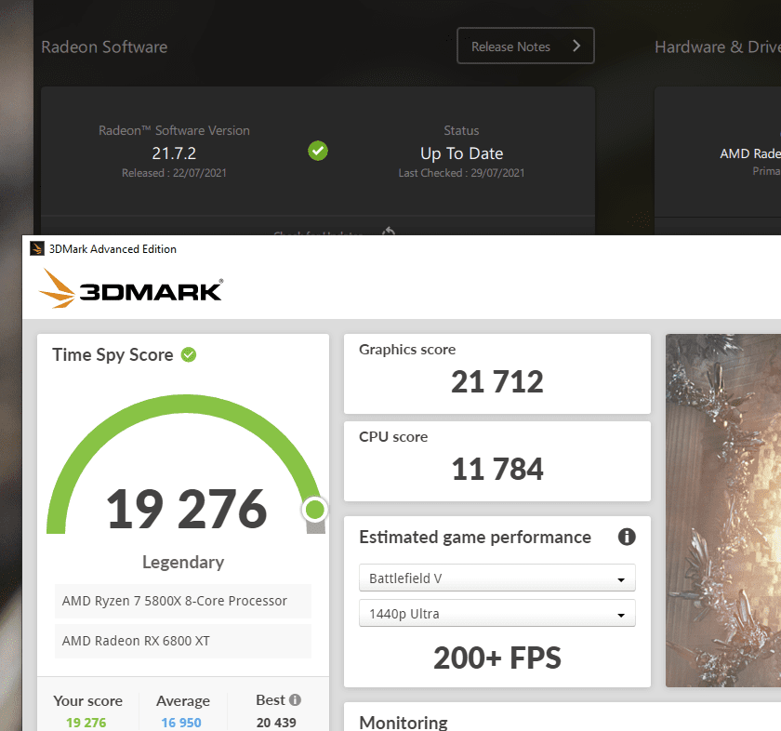Click the chevron arrow in Release Notes button
The width and height of the screenshot is (781, 731).
pyautogui.click(x=576, y=46)
